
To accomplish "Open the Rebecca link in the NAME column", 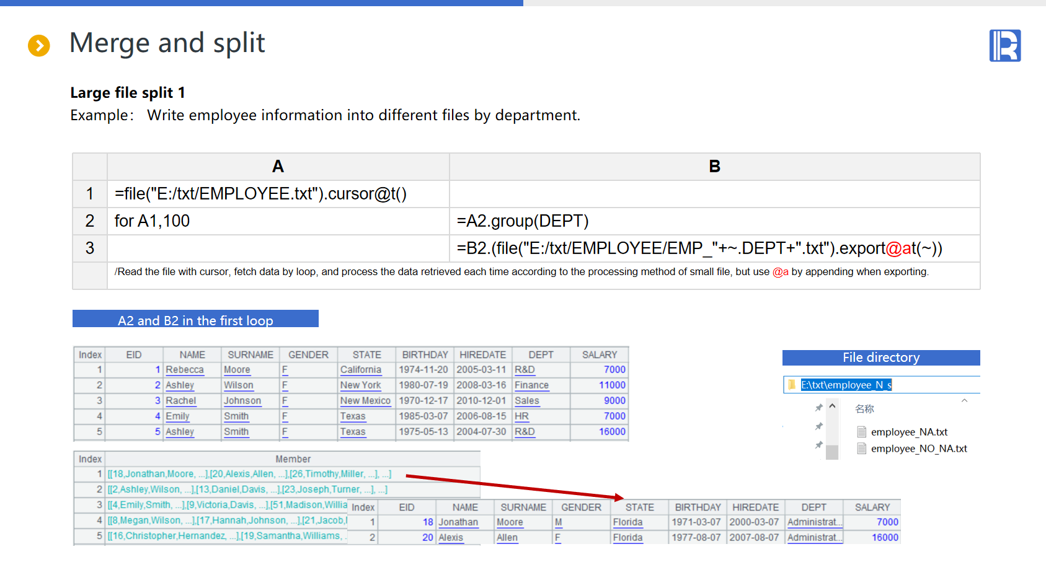I will coord(185,370).
